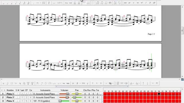Screen dimensions: 184x103
Task: Select the Pista 3 track name
Action: point(10,101)
